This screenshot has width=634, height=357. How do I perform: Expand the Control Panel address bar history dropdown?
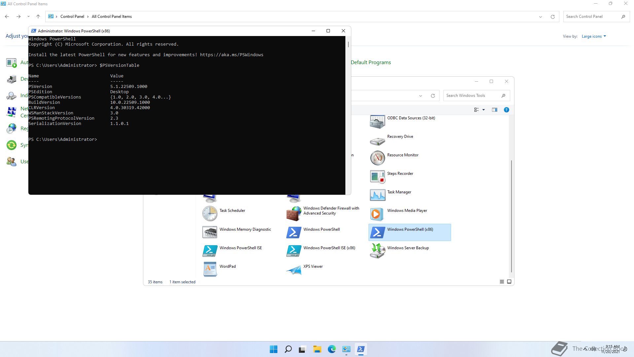541,17
